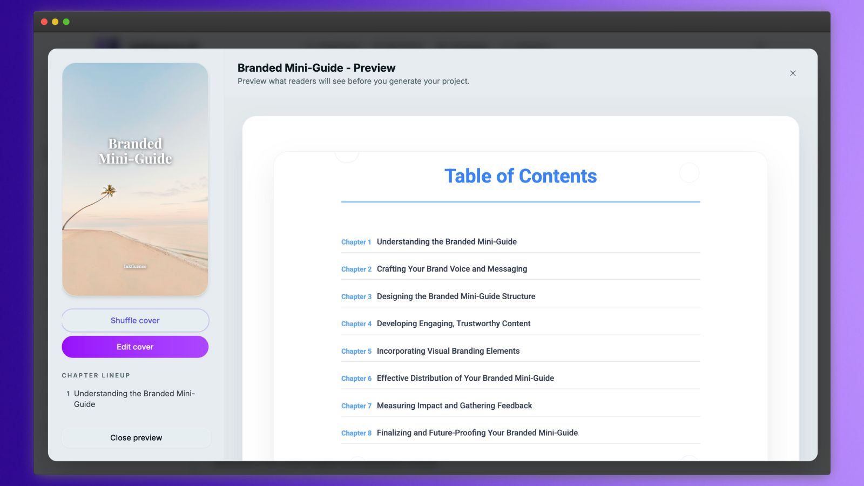Viewport: 864px width, 486px height.
Task: Click the Branded Mini-Guide - Preview title
Action: (315, 67)
